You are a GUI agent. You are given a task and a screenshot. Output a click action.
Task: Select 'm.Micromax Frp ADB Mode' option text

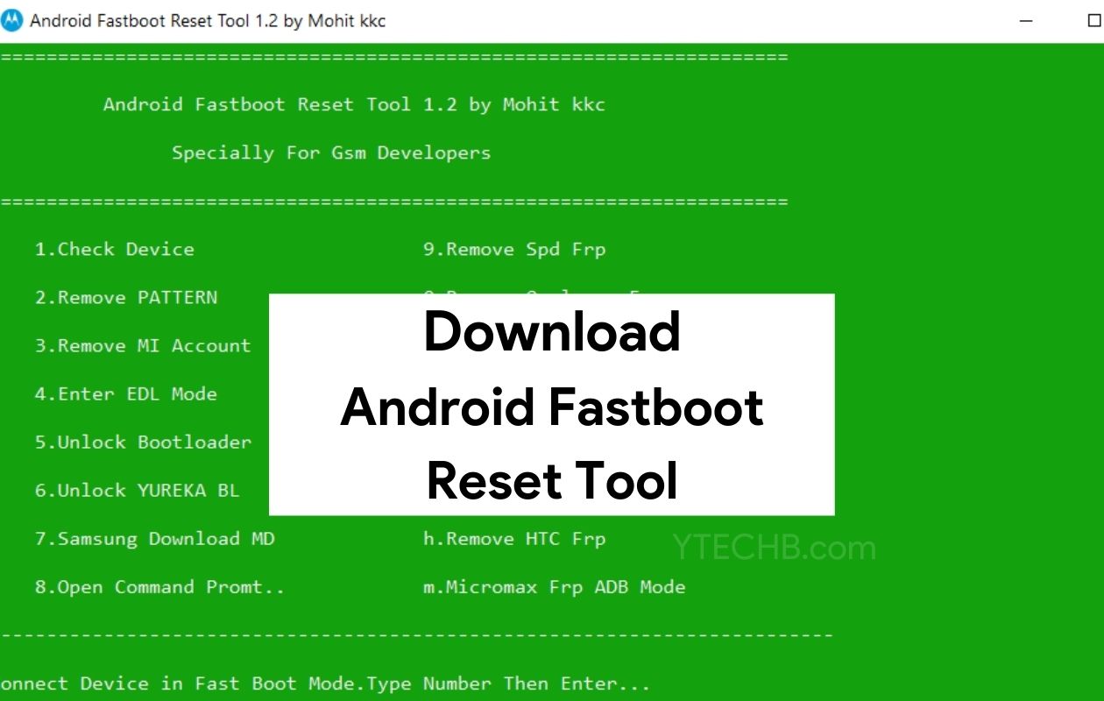tap(554, 587)
